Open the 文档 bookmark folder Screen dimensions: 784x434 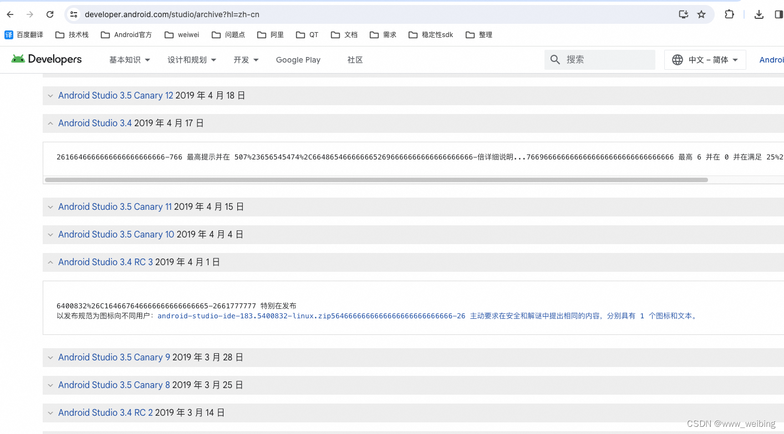coord(344,35)
